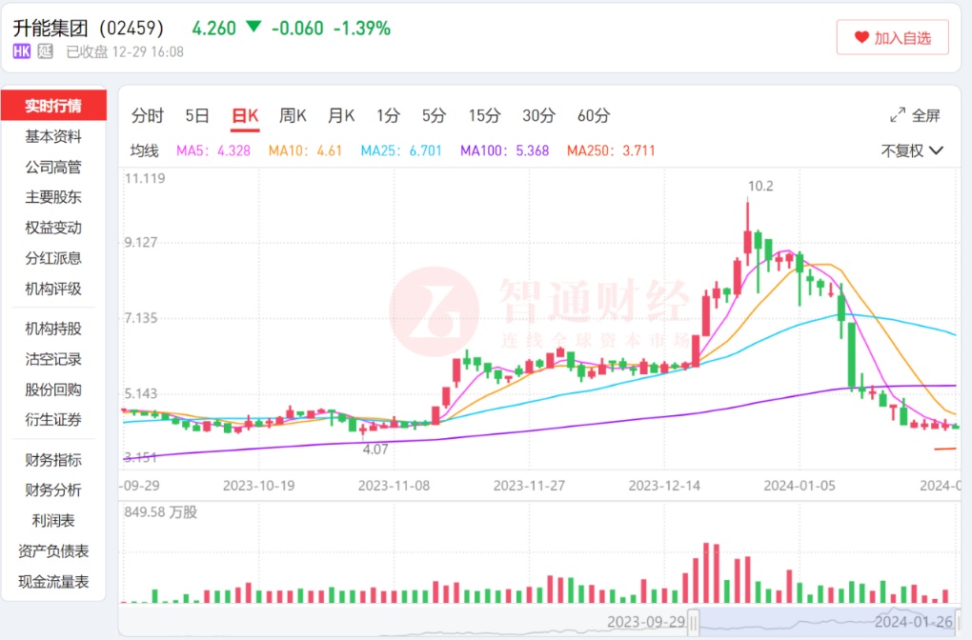
Task: Click the 加入自选 button
Action: (892, 38)
